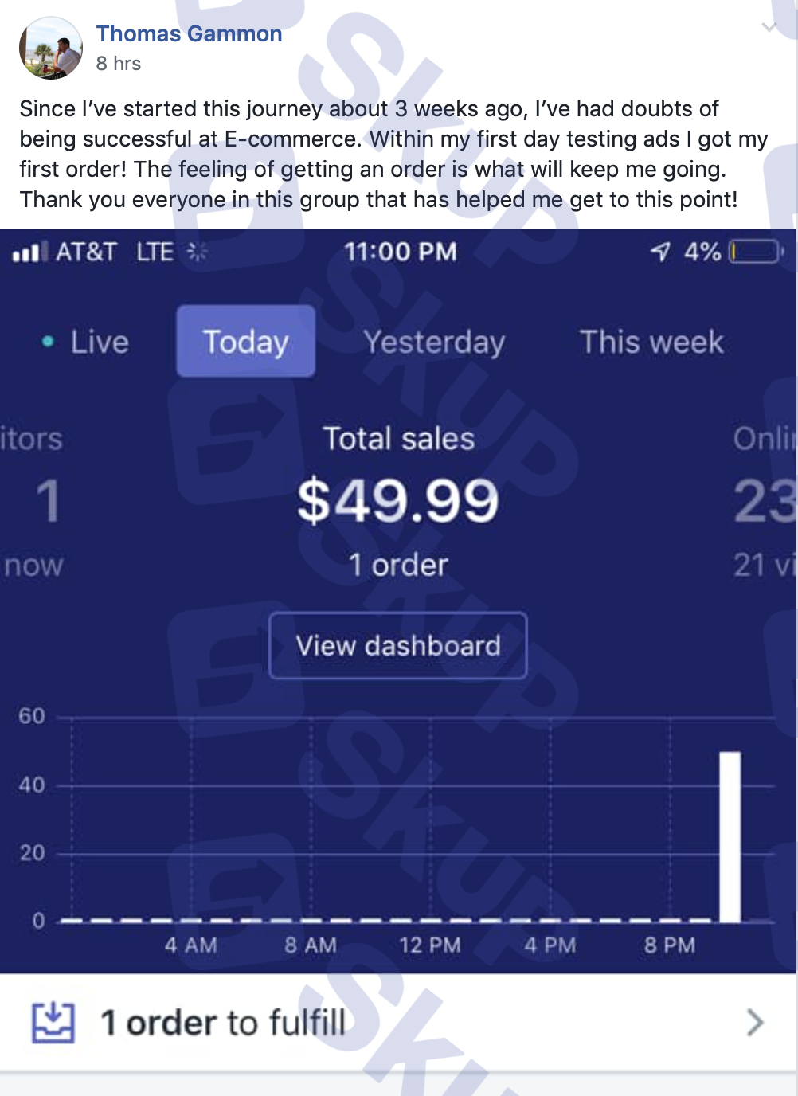Viewport: 798px width, 1096px height.
Task: Tap the inbox download icon
Action: (53, 1022)
